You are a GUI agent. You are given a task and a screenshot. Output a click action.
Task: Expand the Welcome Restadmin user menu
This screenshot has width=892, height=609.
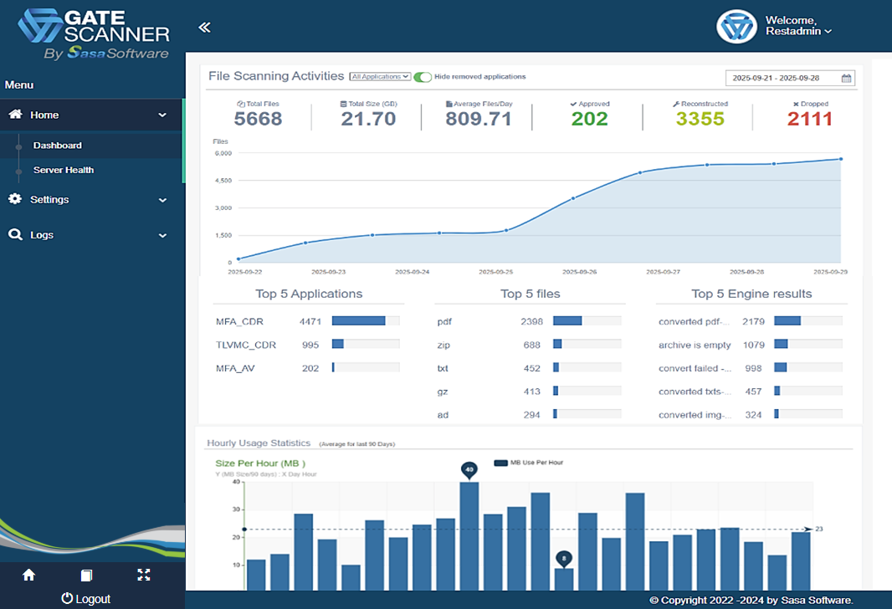coord(798,26)
